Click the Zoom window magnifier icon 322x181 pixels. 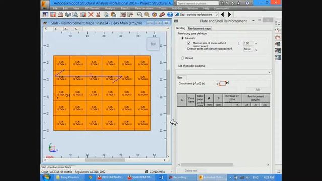(x=139, y=15)
